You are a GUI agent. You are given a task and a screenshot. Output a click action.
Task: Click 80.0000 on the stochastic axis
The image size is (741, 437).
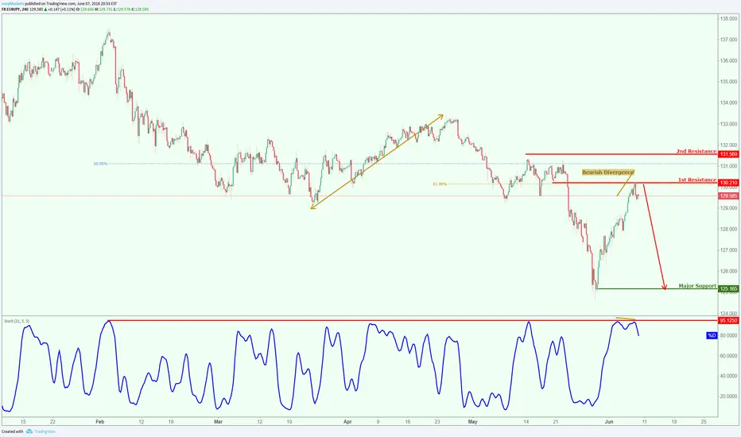point(728,335)
